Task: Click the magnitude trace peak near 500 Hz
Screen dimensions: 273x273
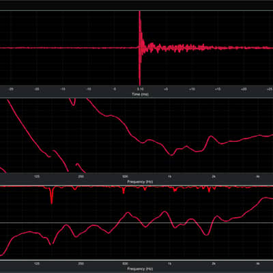Action: click(128, 212)
